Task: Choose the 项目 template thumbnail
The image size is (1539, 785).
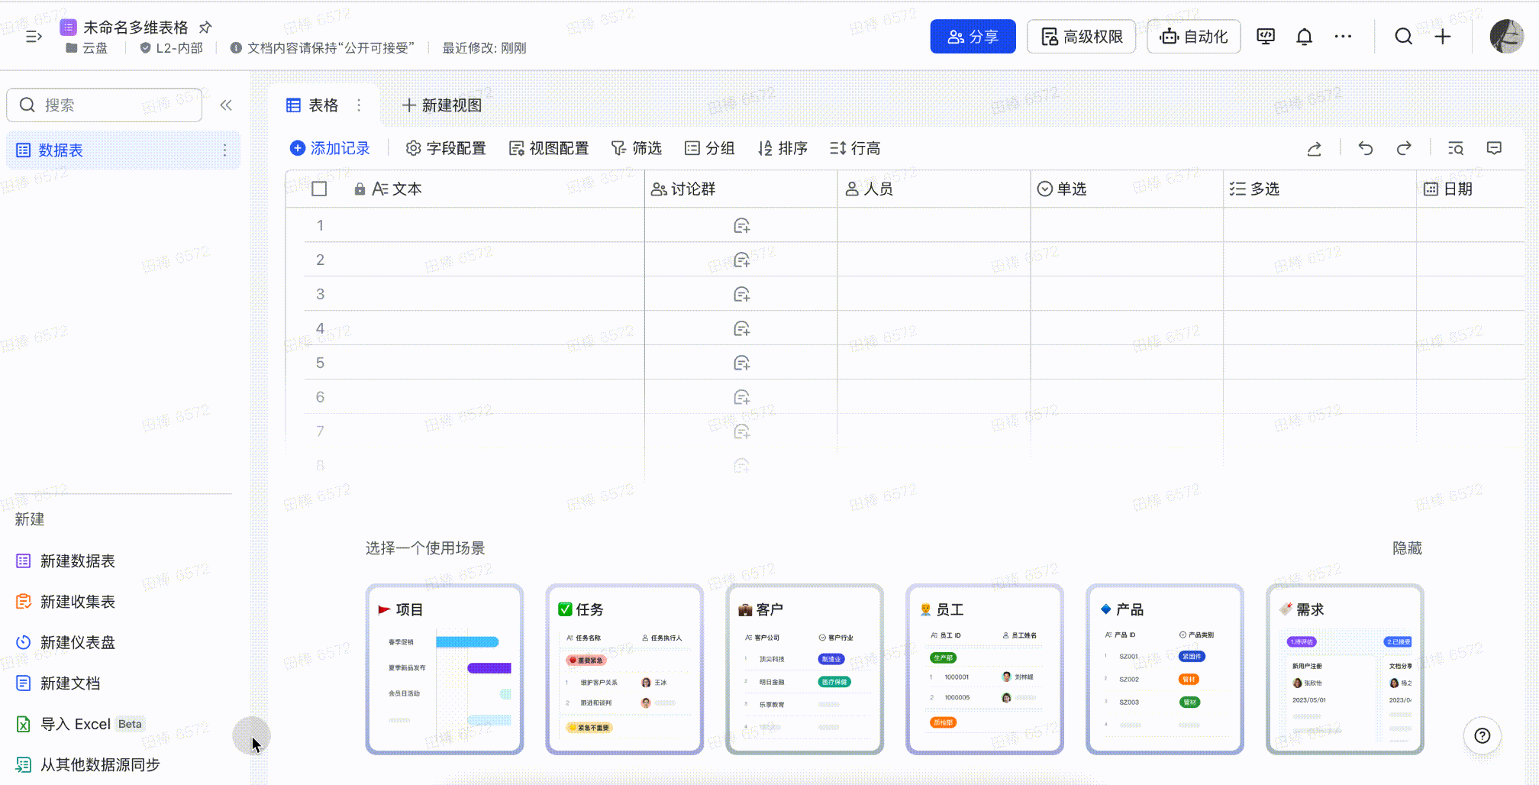Action: 444,669
